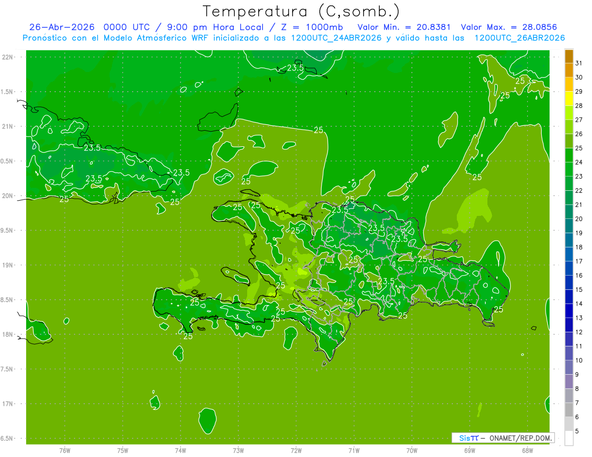The height and width of the screenshot is (457, 592).
Task: Click the 8 purple legend swatch
Action: (569, 382)
